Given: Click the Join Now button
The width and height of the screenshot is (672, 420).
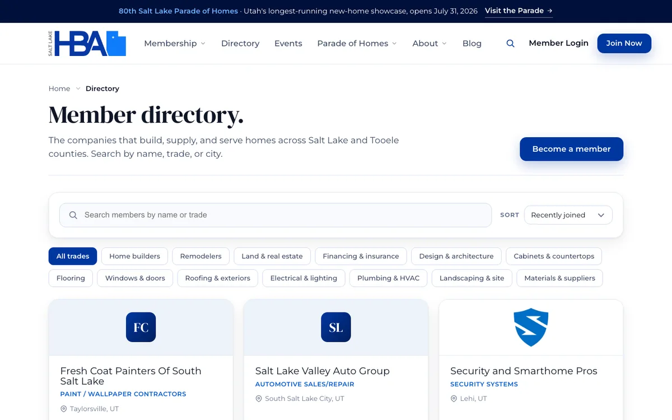Looking at the screenshot, I should (624, 43).
